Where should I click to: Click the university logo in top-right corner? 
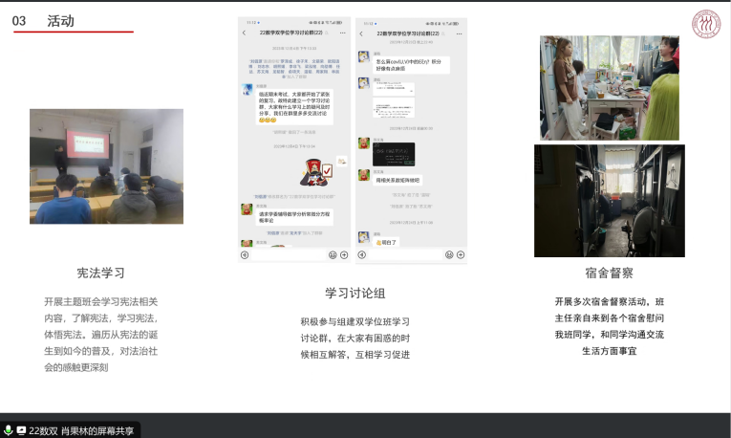click(x=706, y=22)
